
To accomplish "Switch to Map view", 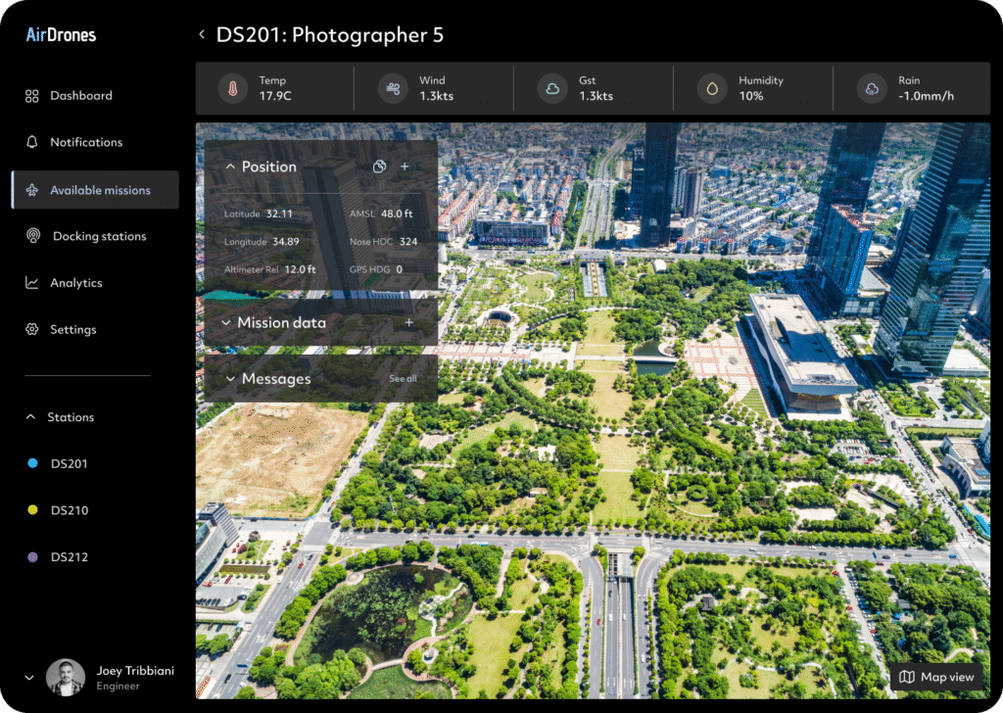I will (936, 677).
